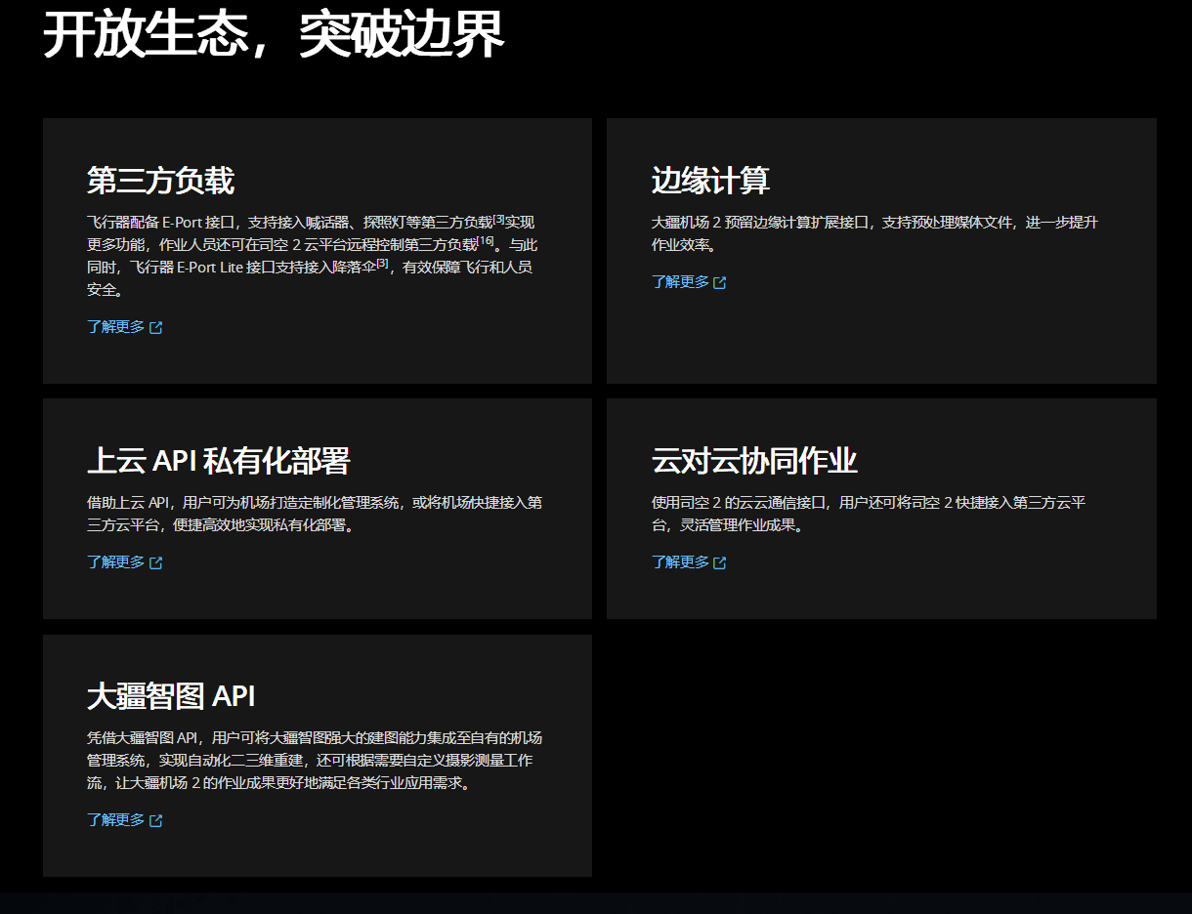Open 了解更多 link in the 云对云协同作业 card
Screen dimensions: 1192x914
(x=679, y=562)
